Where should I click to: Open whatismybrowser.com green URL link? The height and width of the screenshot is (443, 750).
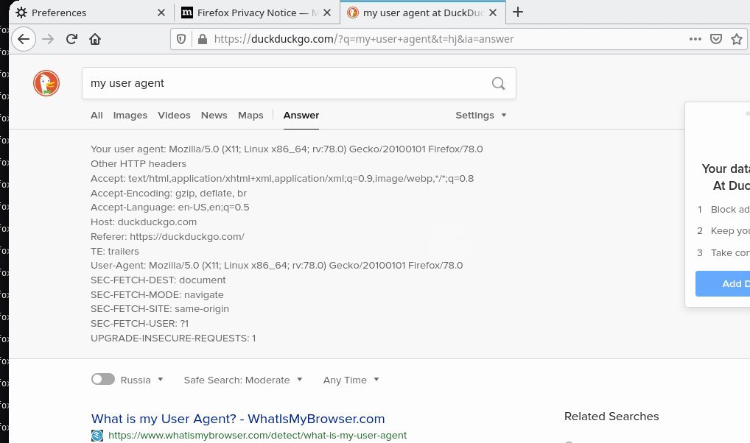[257, 436]
